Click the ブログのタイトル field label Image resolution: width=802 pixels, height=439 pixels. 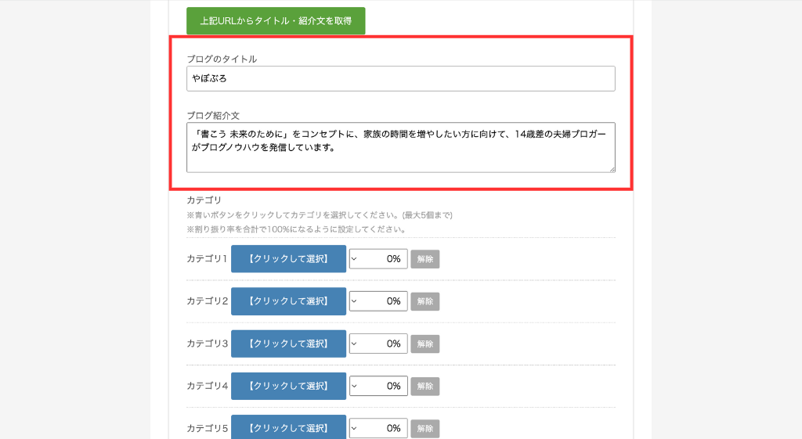click(x=222, y=59)
